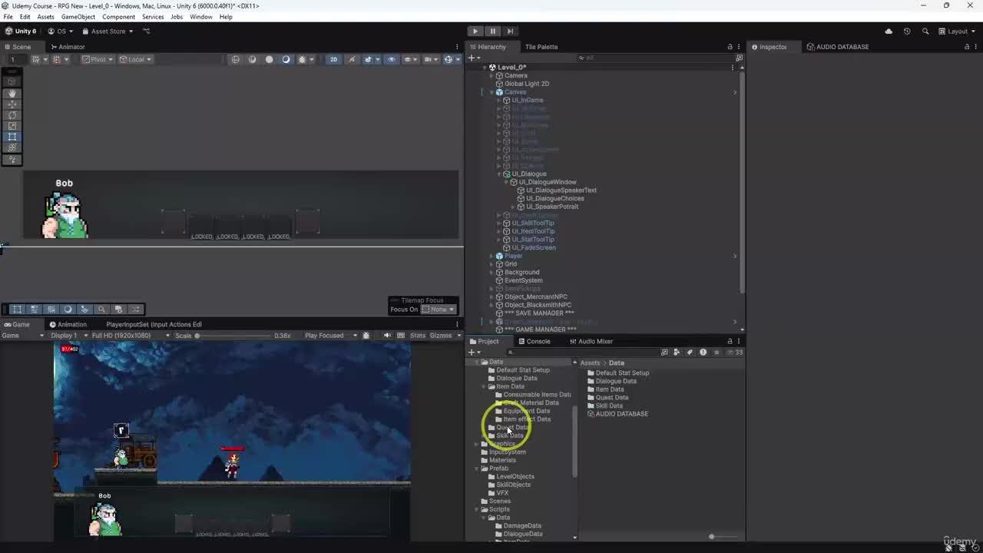This screenshot has height=553, width=983.
Task: Open the OS account dropdown
Action: tap(61, 31)
